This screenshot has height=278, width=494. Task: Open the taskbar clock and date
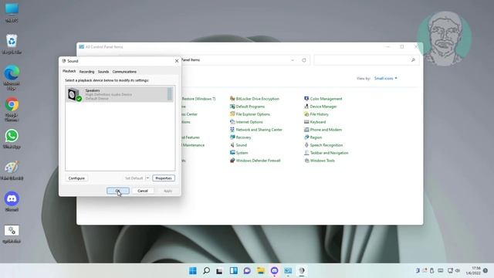click(473, 270)
